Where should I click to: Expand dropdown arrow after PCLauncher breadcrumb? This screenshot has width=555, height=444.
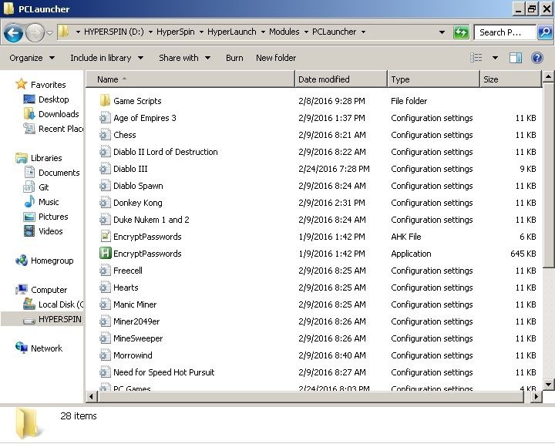[x=363, y=32]
